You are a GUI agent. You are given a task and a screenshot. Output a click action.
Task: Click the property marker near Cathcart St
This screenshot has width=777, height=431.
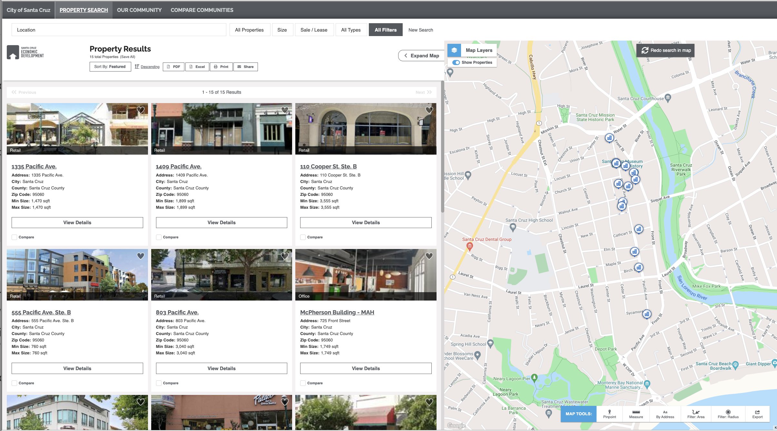(639, 229)
